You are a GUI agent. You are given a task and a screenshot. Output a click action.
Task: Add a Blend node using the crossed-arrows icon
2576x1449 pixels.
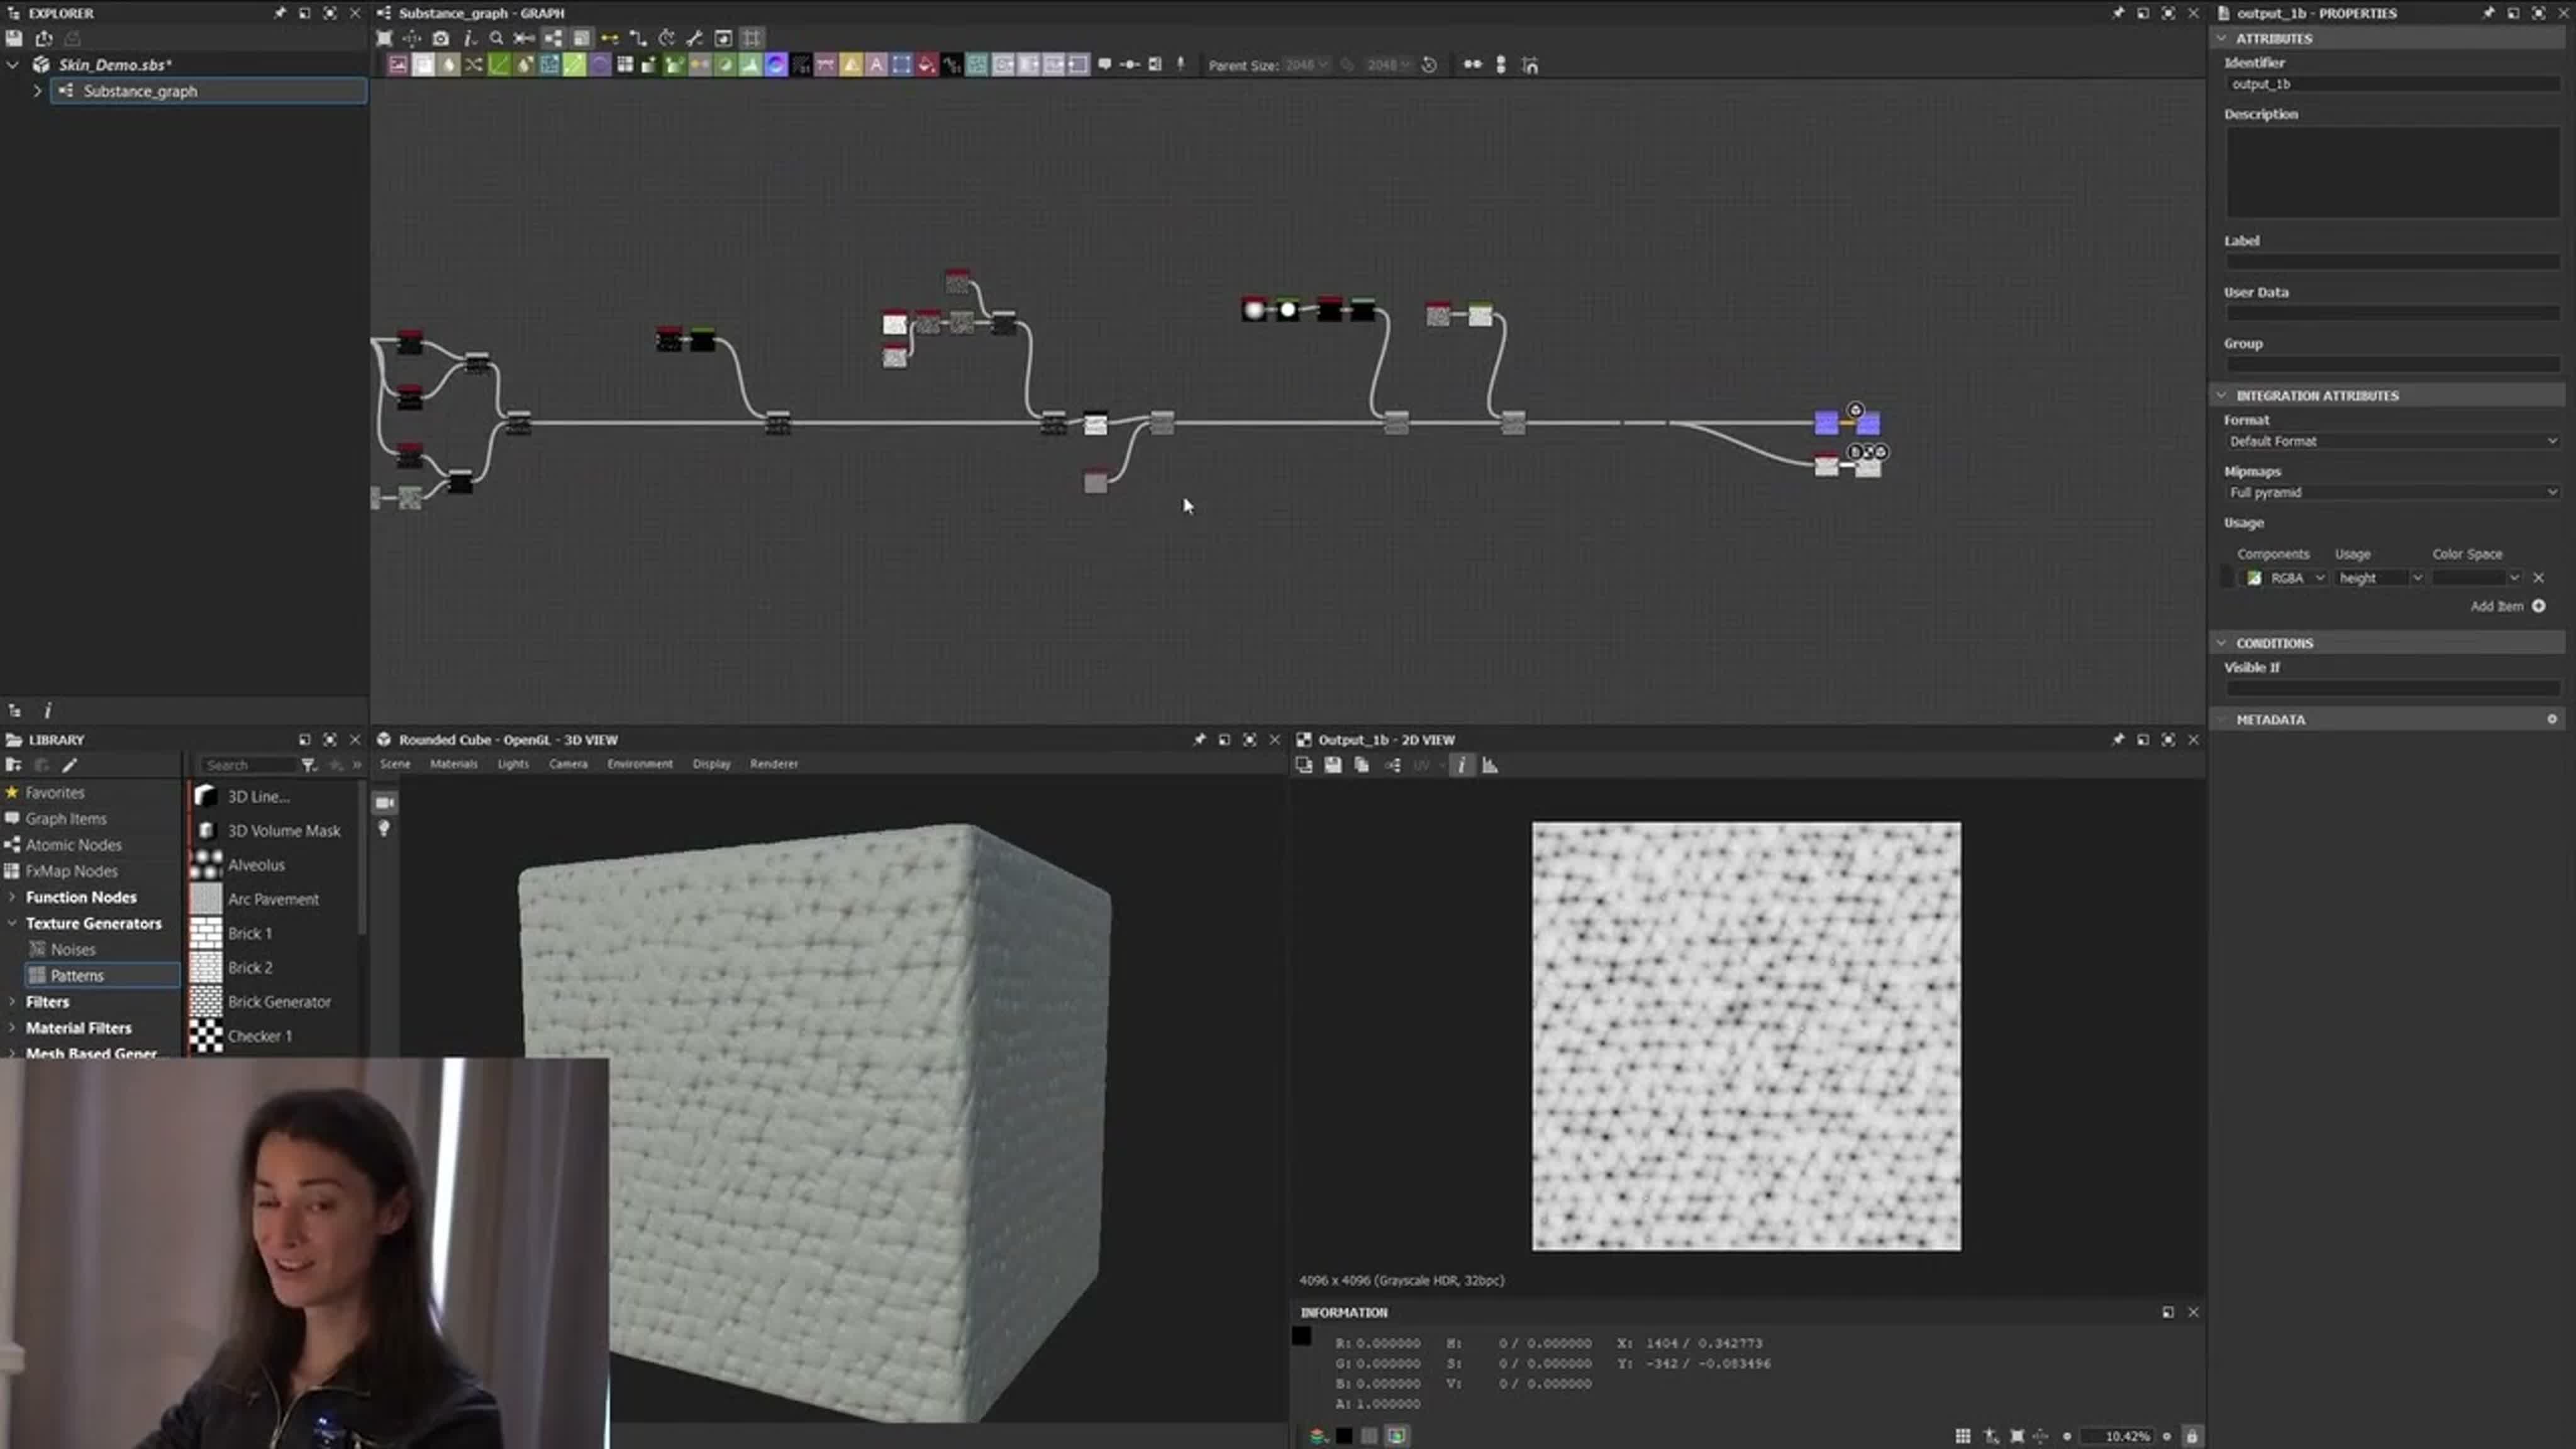pyautogui.click(x=473, y=65)
